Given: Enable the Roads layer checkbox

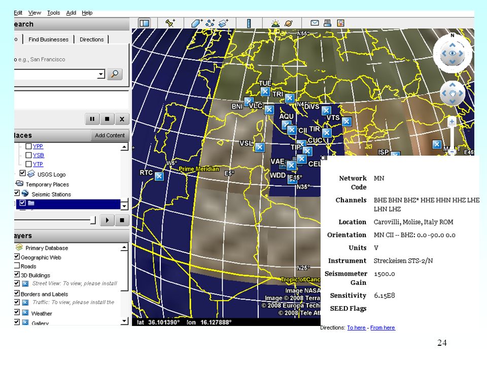Looking at the screenshot, I should tap(17, 265).
